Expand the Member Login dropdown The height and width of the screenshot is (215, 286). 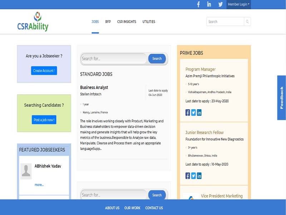tap(238, 4)
